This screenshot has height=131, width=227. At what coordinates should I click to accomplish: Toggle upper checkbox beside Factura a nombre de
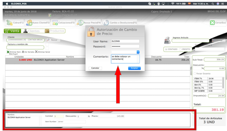tap(47, 44)
